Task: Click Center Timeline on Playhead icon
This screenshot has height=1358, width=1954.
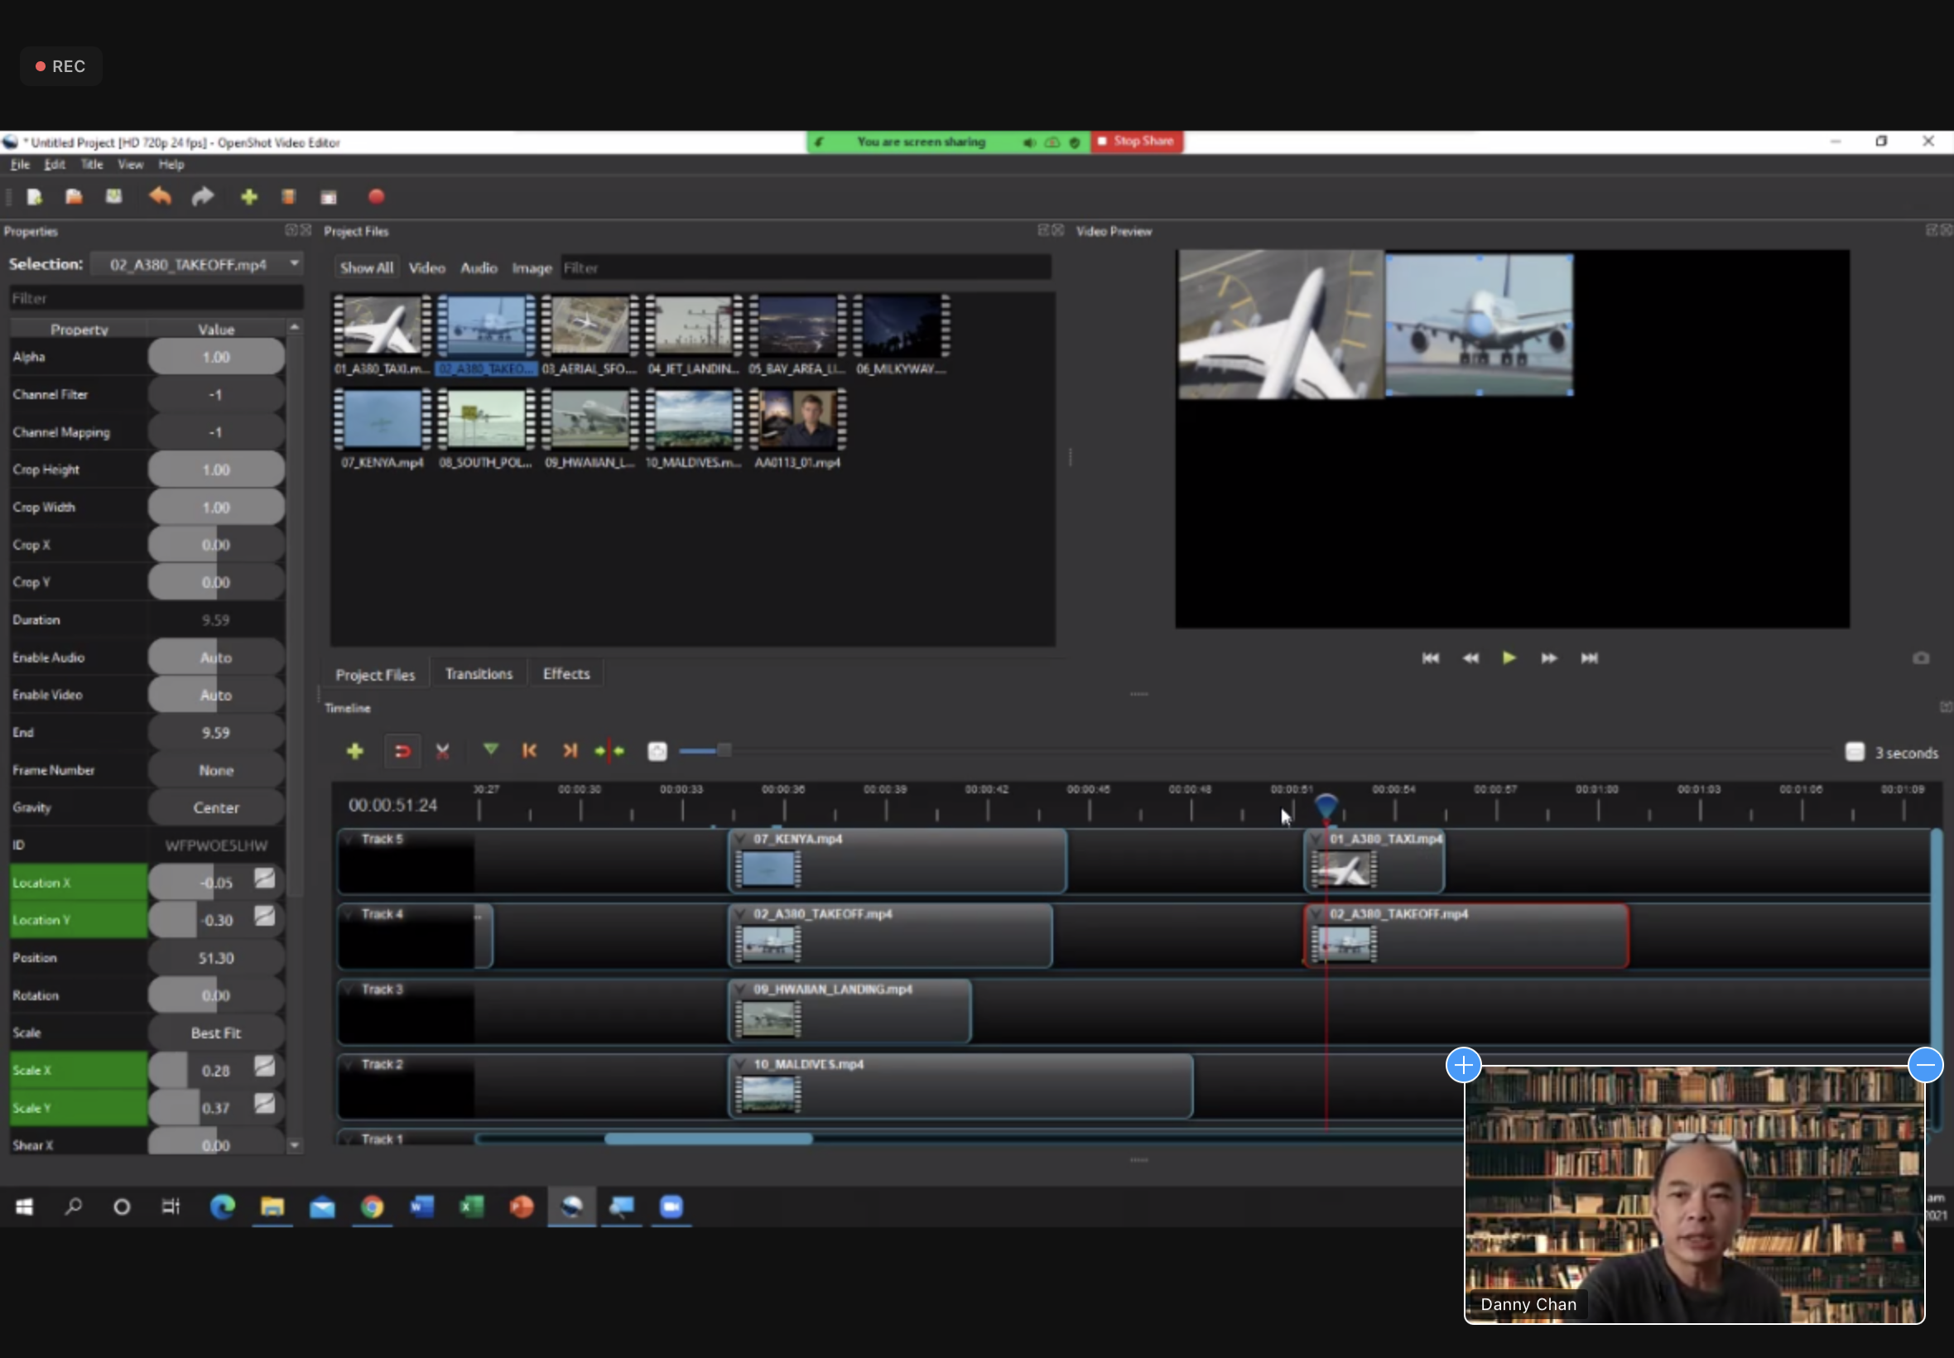Action: 609,751
